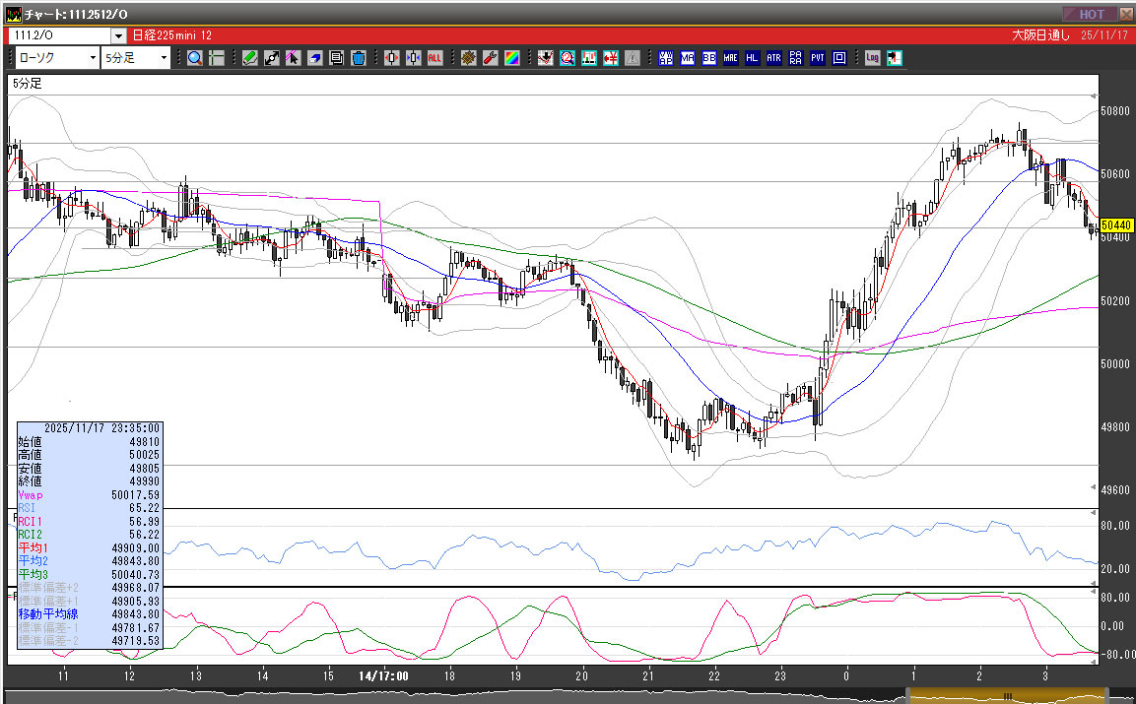Image resolution: width=1136 pixels, height=704 pixels.
Task: Expand the 111.2/O symbol code dropdown
Action: [x=118, y=35]
